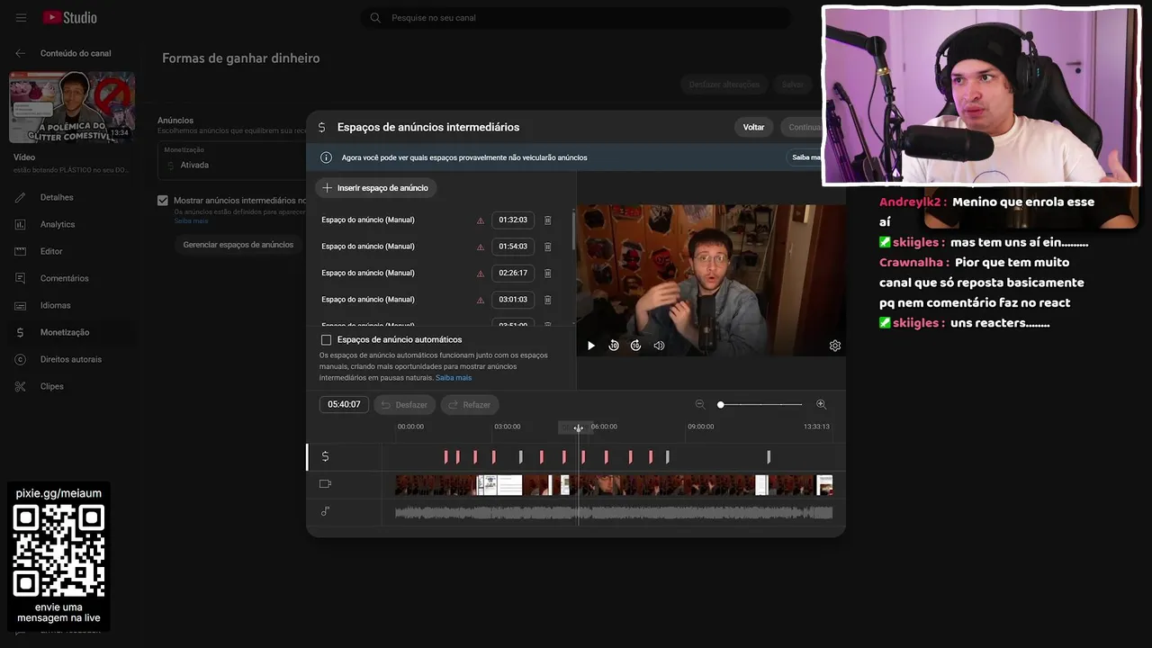This screenshot has height=648, width=1152.
Task: Zoom in the timeline
Action: tap(821, 405)
